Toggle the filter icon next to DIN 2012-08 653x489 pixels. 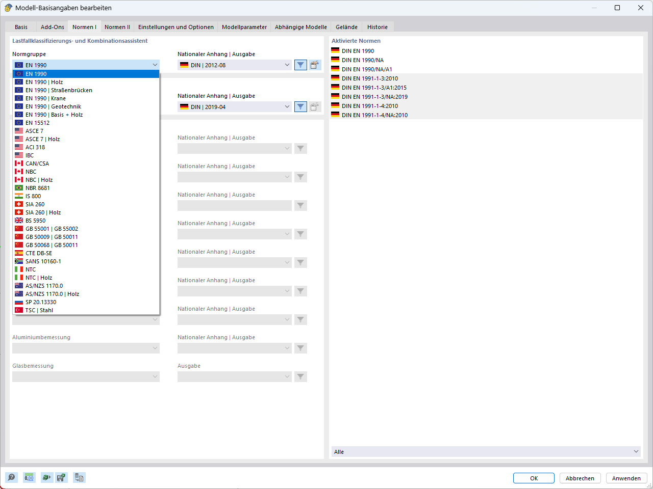pos(300,65)
